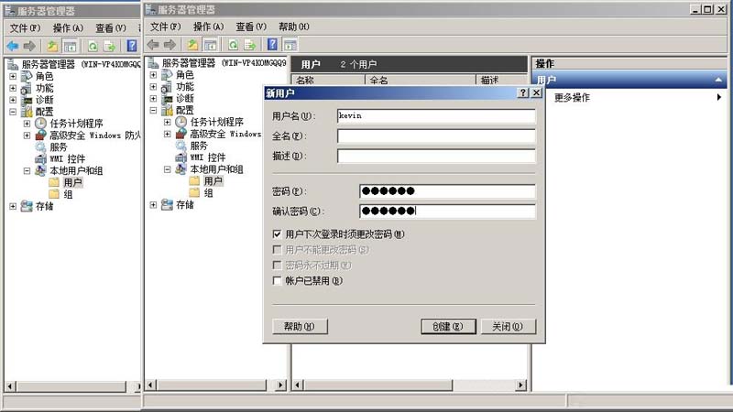Screen dimensions: 733x412
Task: Toggle action pane icon in right window toolbar
Action: tap(290, 44)
